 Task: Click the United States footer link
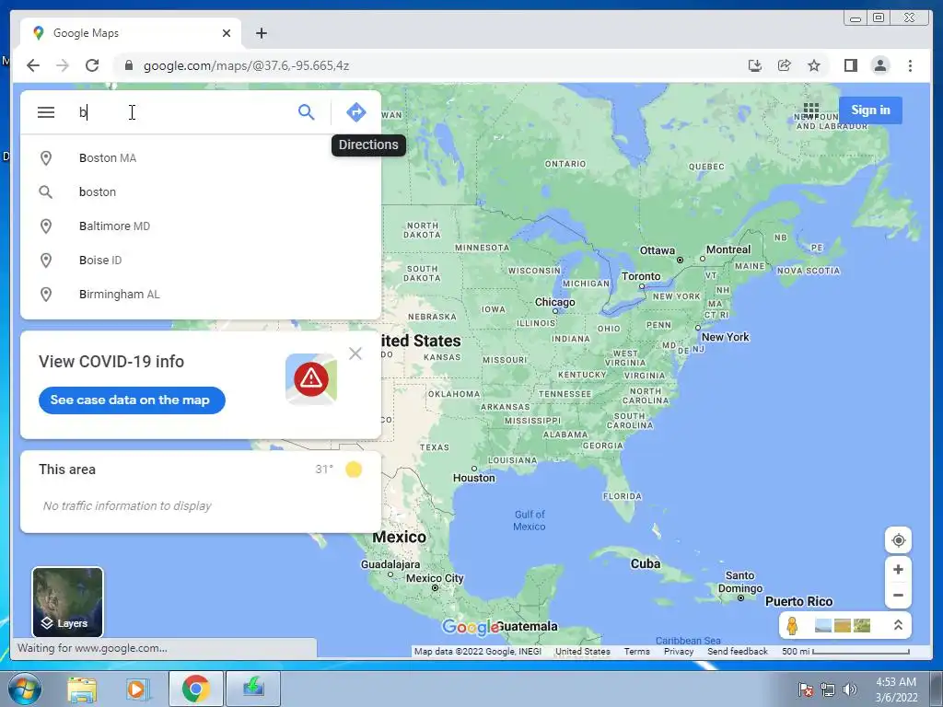pos(582,651)
